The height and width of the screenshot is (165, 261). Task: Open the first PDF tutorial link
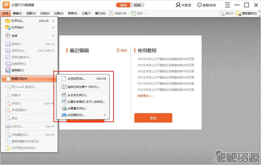(x=166, y=59)
